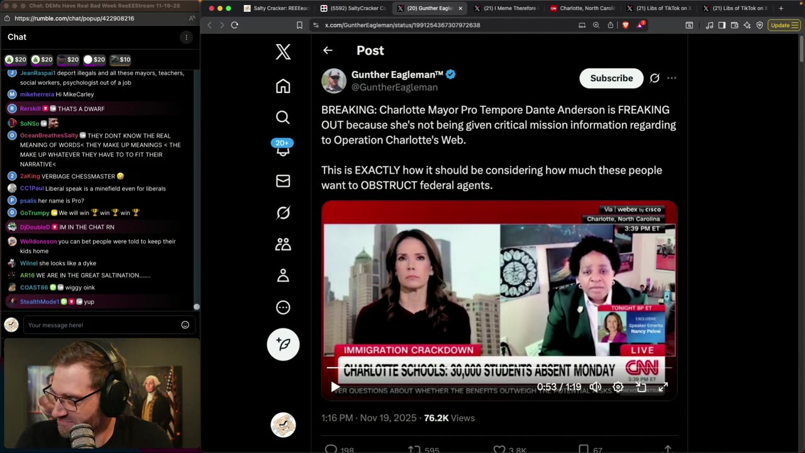Play the CNN video
Screen dimensions: 805x453
[x=335, y=387]
